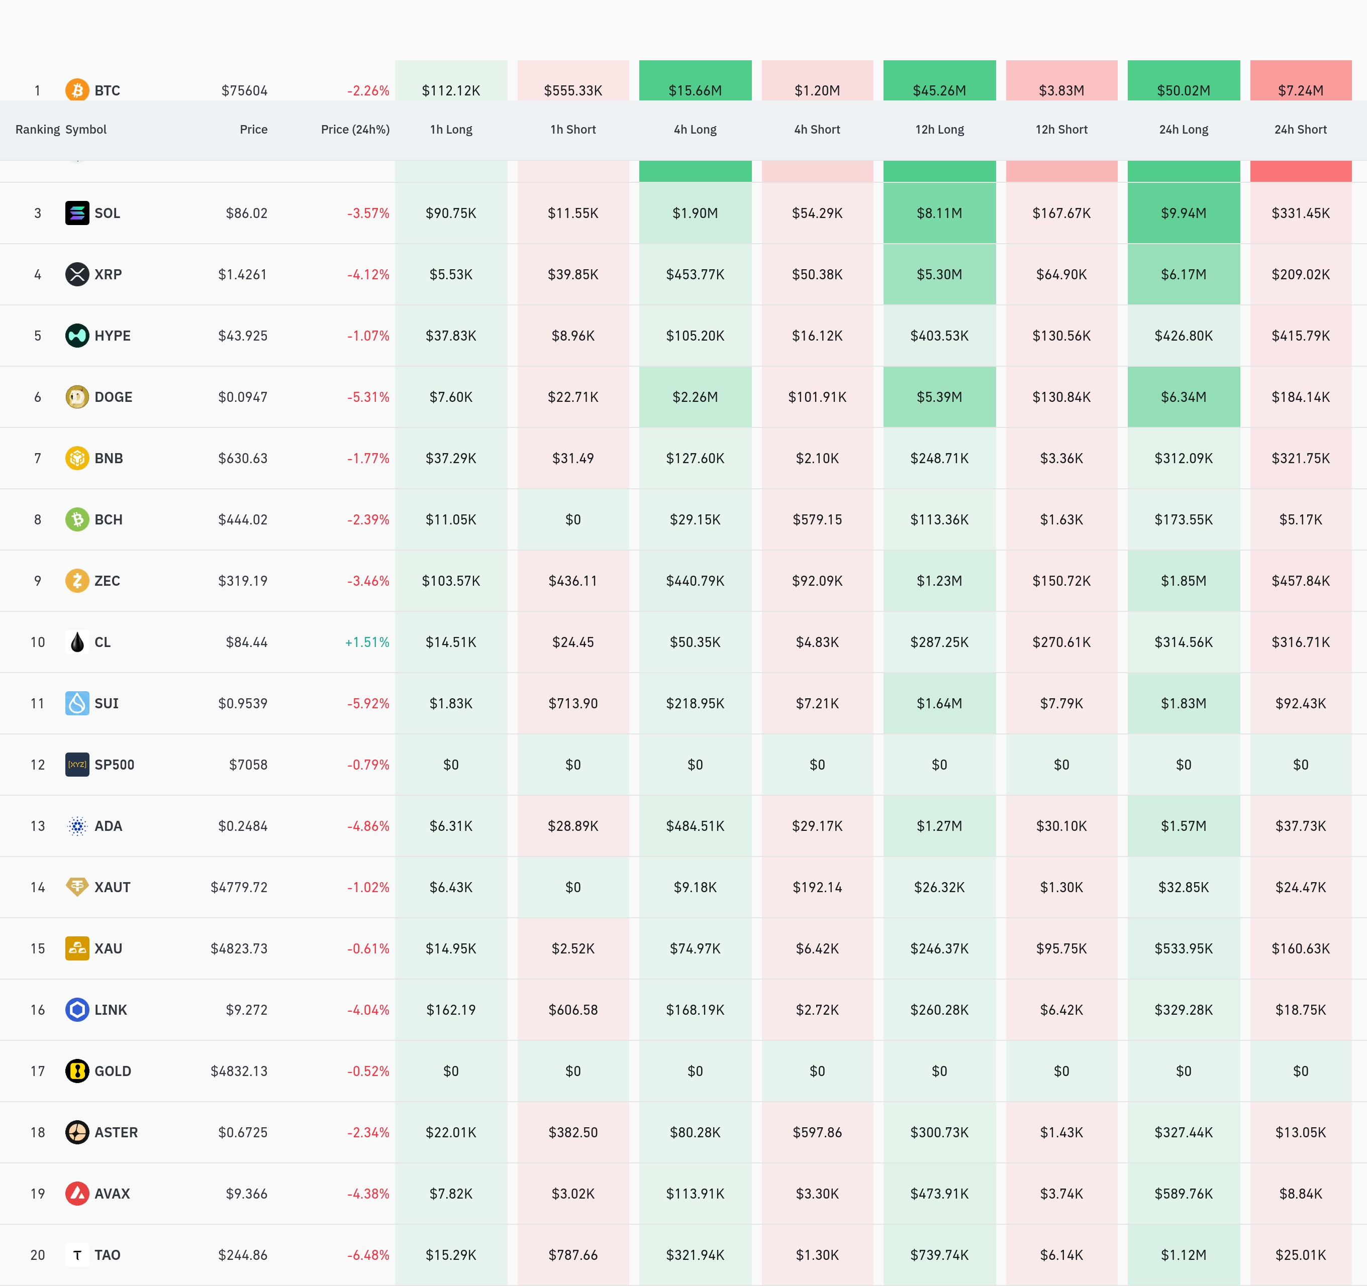This screenshot has height=1286, width=1367.
Task: Click DOGE 12h Long $5.39M cell
Action: pyautogui.click(x=939, y=396)
